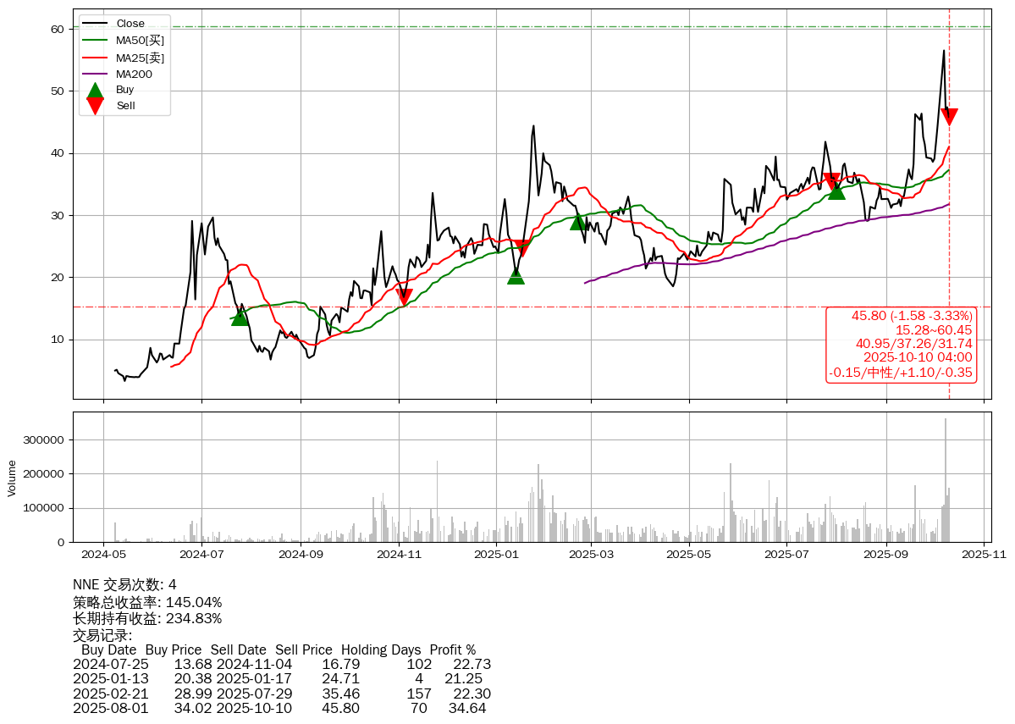Click the MA200 legend label
Image resolution: width=1015 pixels, height=724 pixels.
point(134,74)
